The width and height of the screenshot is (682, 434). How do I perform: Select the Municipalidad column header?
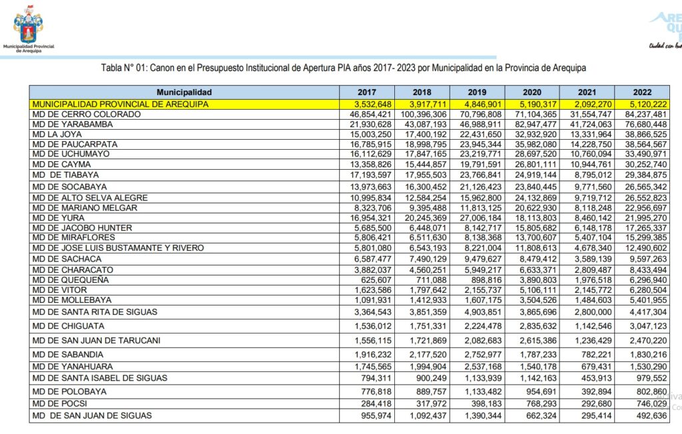coord(184,93)
